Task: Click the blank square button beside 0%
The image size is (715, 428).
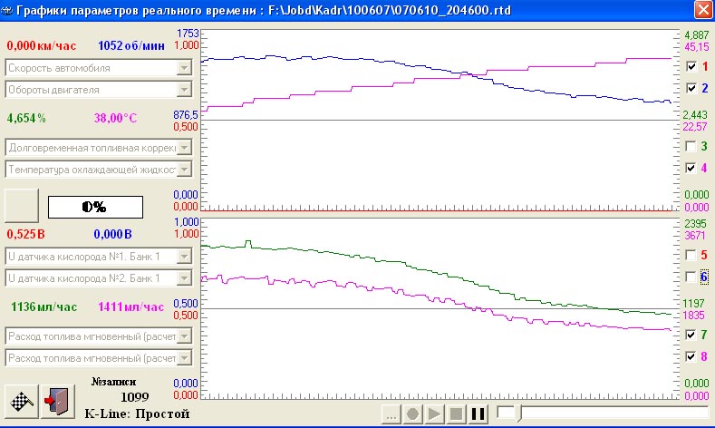Action: [x=22, y=205]
